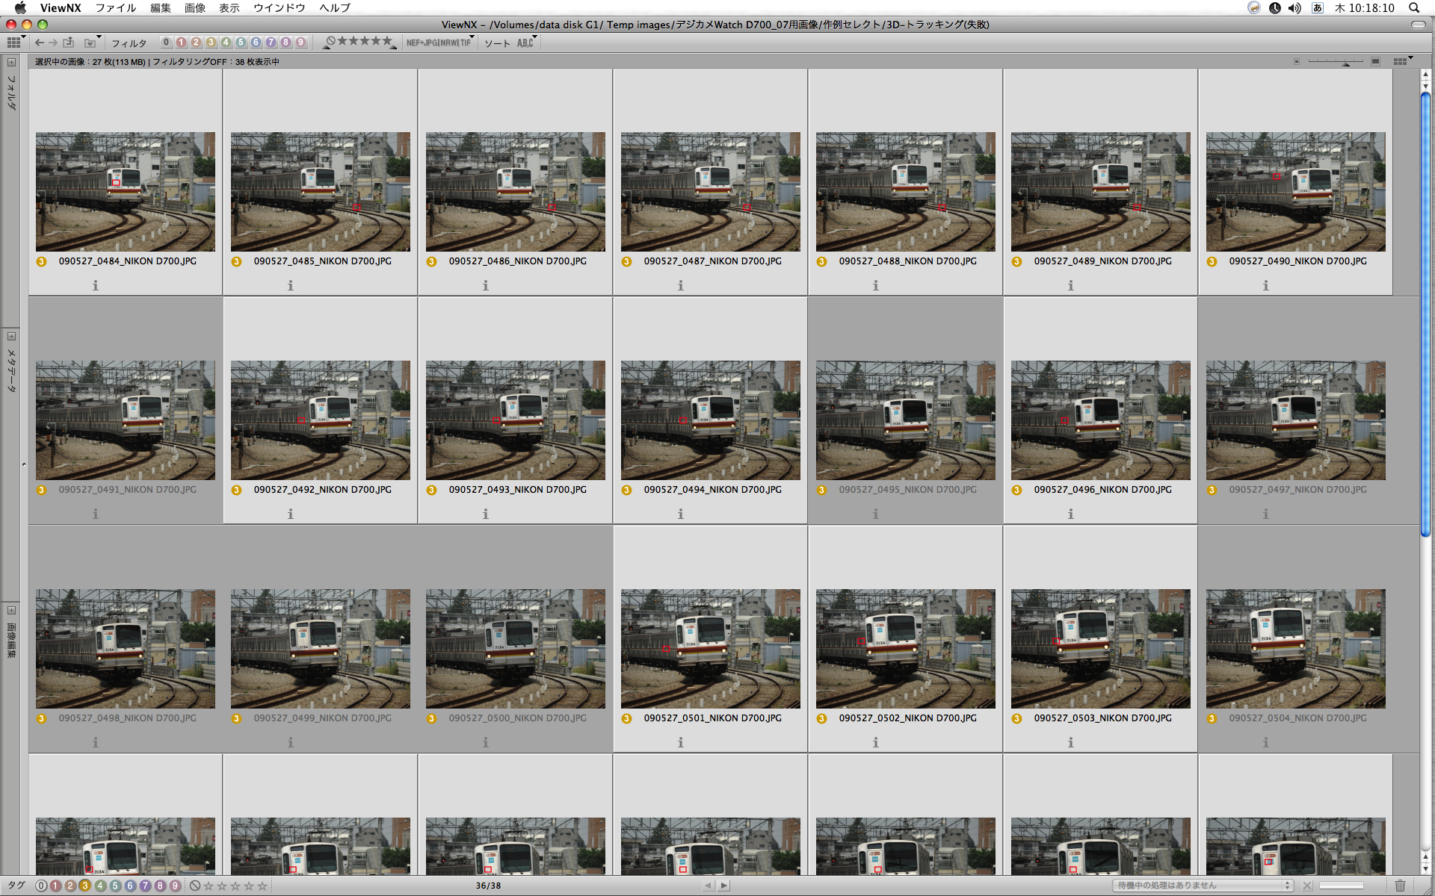The width and height of the screenshot is (1435, 896).
Task: Show info for 090527_0493_NIKON D700.JPG
Action: [x=486, y=514]
